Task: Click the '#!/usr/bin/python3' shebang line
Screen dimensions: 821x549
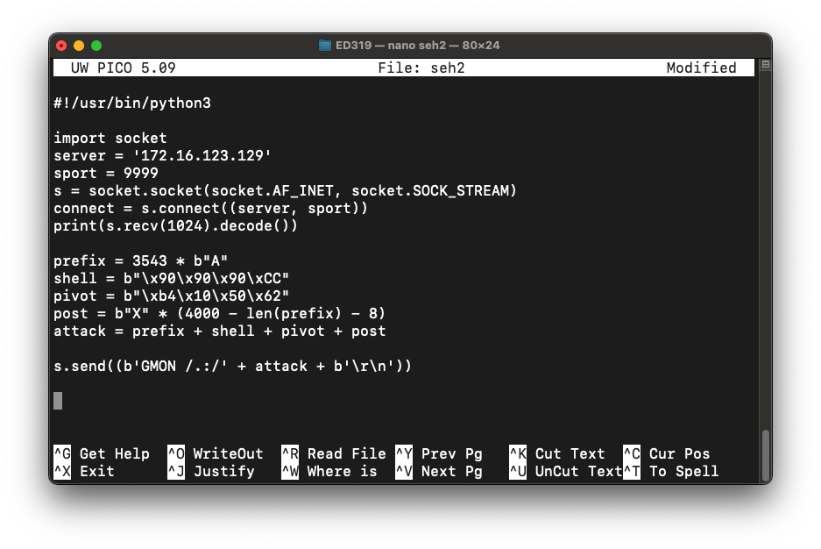Action: (132, 103)
